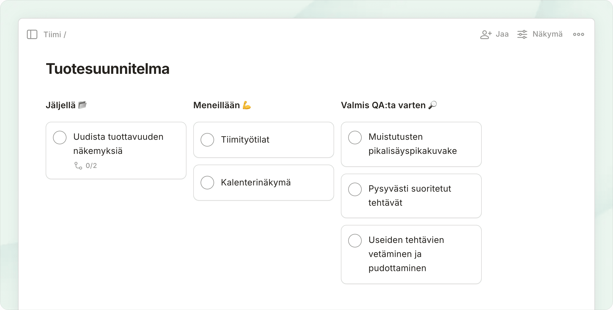
Task: Click the view sliders icon
Action: [522, 34]
